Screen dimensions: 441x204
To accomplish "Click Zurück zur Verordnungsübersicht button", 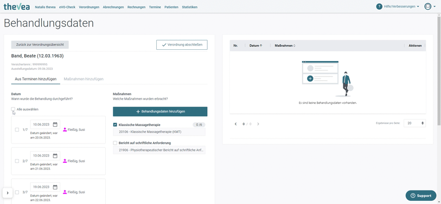I will 40,44.
